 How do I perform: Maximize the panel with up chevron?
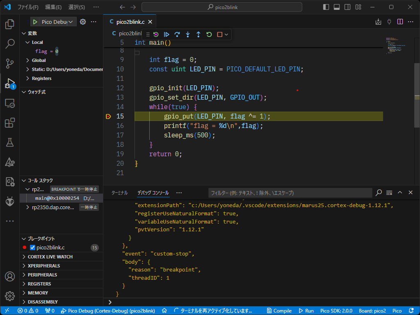tap(400, 192)
